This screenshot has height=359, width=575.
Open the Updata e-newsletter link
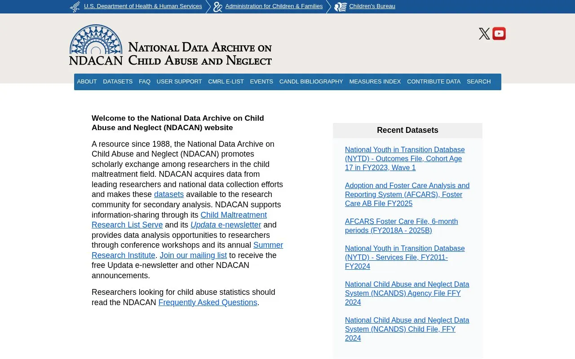pos(226,225)
